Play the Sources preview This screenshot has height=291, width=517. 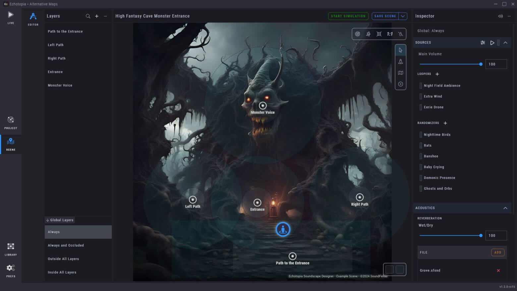[492, 43]
